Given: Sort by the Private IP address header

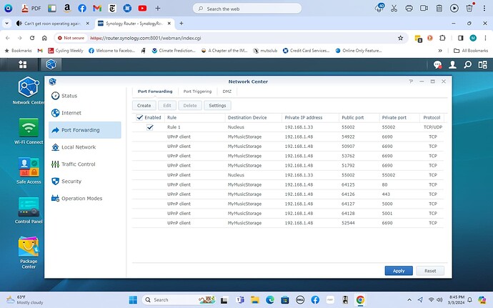Looking at the screenshot, I should (310, 118).
